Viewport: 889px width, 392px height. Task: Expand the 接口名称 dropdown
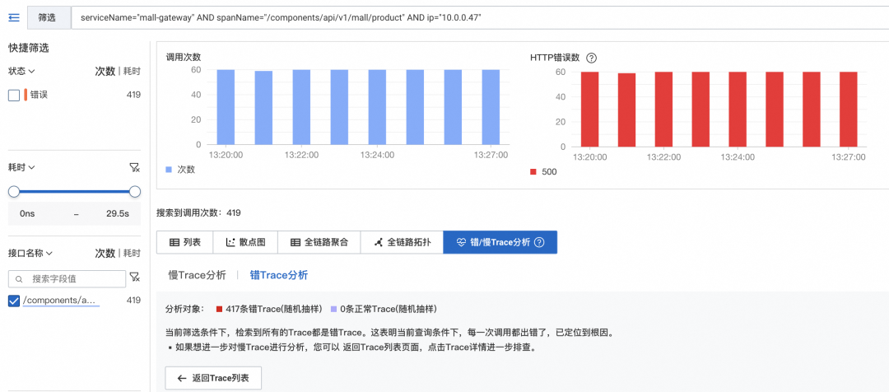click(x=30, y=253)
